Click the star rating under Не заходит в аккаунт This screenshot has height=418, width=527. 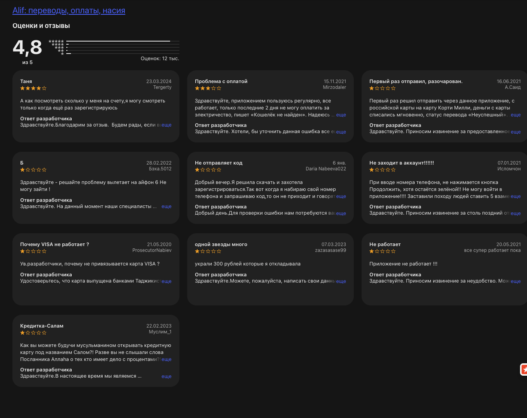382,170
